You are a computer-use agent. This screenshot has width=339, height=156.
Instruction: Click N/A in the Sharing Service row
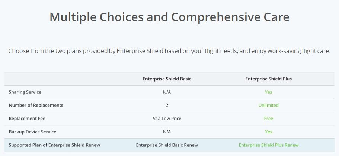point(167,92)
